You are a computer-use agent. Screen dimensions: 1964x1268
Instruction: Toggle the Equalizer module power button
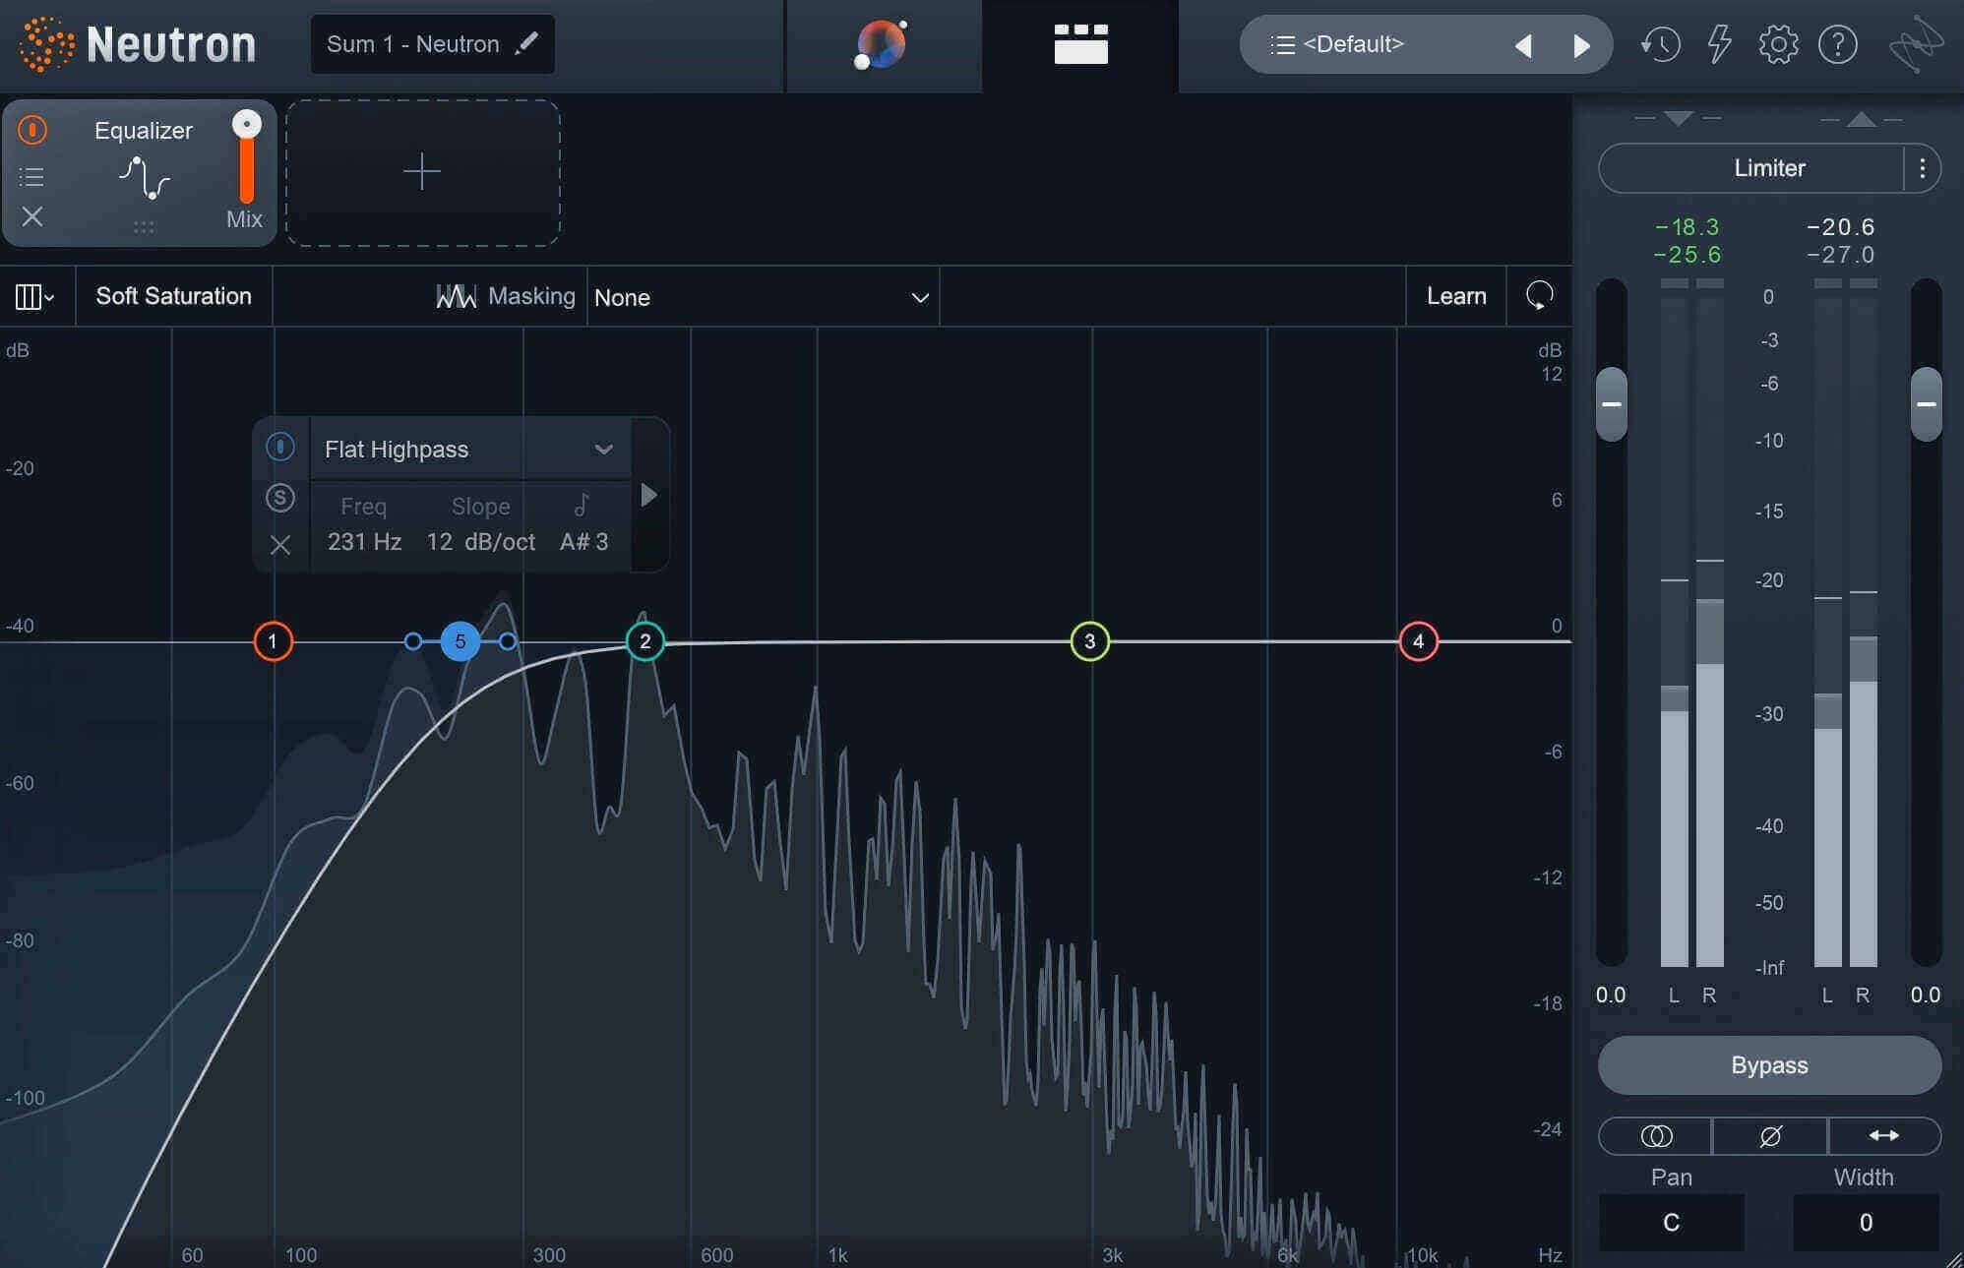pos(32,130)
